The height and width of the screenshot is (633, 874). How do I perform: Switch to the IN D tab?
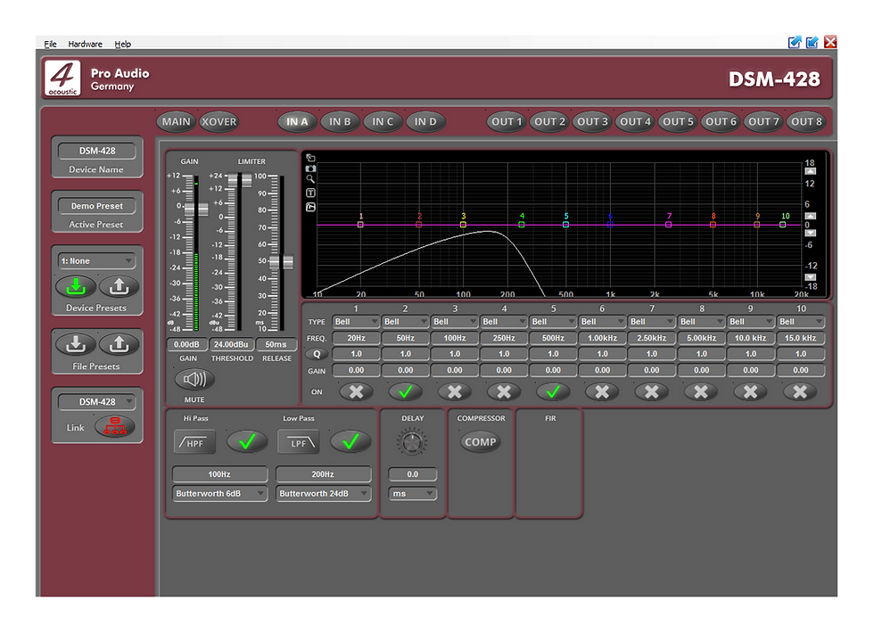coord(425,121)
